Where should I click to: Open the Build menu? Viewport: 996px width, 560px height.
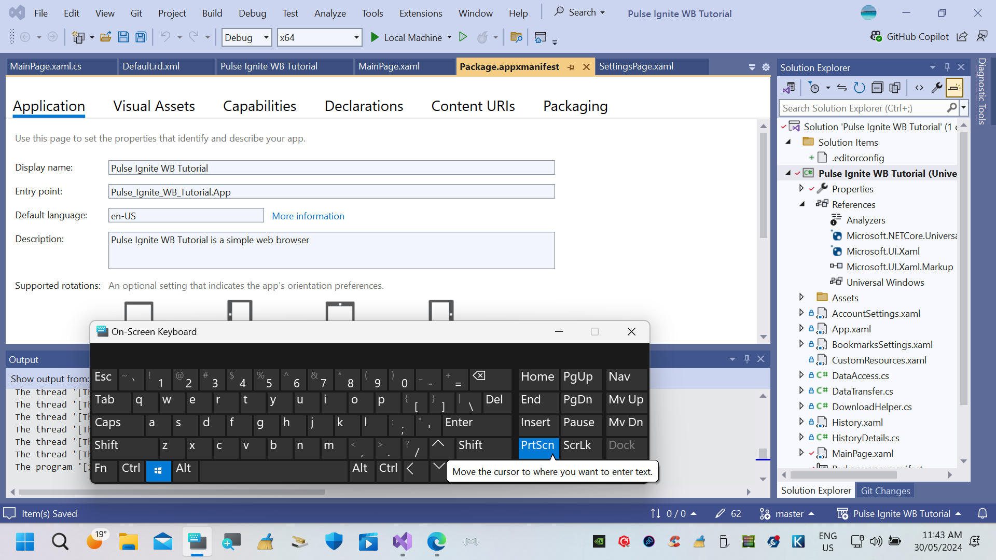point(212,13)
